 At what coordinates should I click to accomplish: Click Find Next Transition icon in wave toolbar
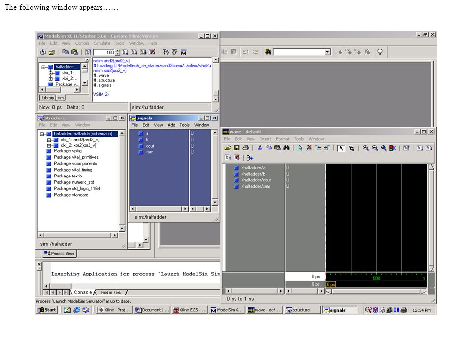click(x=327, y=148)
